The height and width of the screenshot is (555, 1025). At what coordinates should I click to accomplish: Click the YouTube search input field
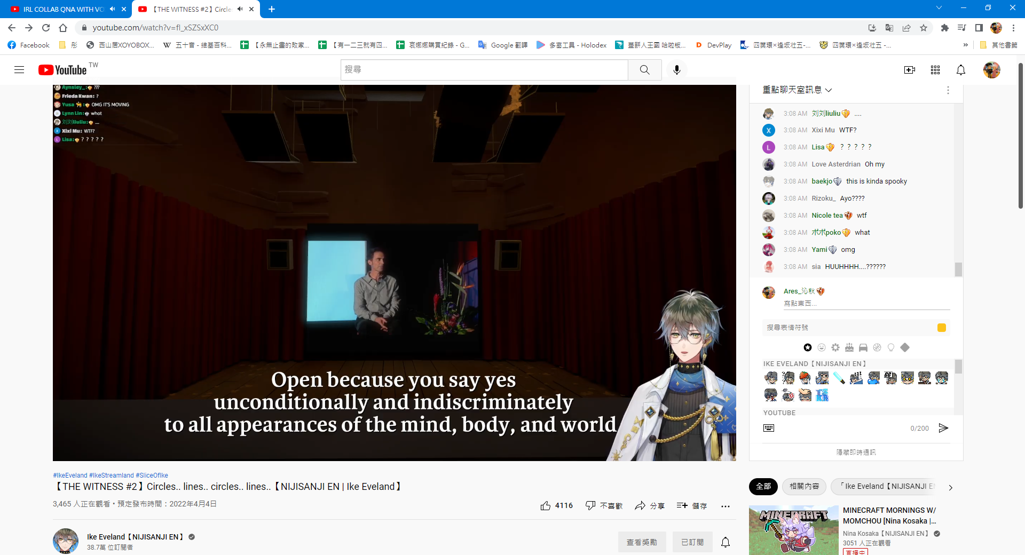click(x=484, y=70)
